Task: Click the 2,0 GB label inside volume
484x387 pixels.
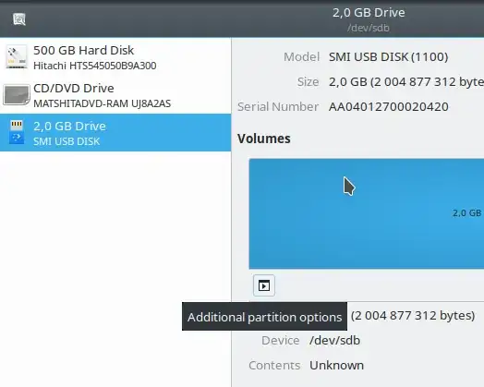Action: tap(466, 213)
